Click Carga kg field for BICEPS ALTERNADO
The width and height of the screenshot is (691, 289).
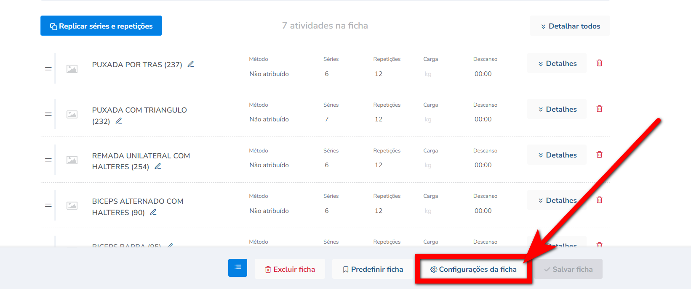[x=428, y=211]
